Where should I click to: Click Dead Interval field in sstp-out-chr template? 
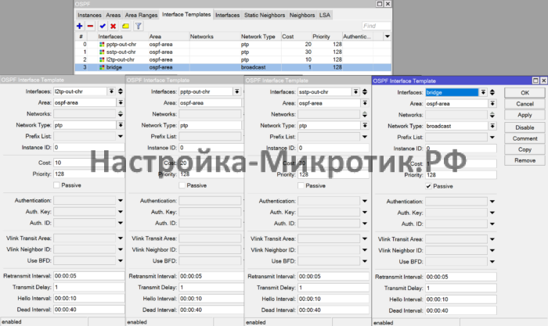pos(333,310)
